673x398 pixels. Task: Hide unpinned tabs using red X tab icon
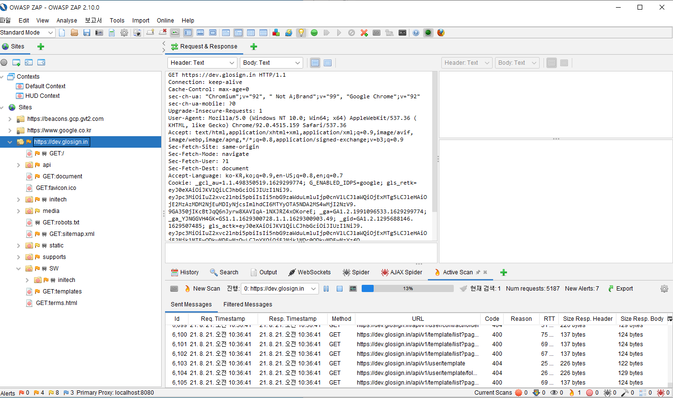point(163,33)
